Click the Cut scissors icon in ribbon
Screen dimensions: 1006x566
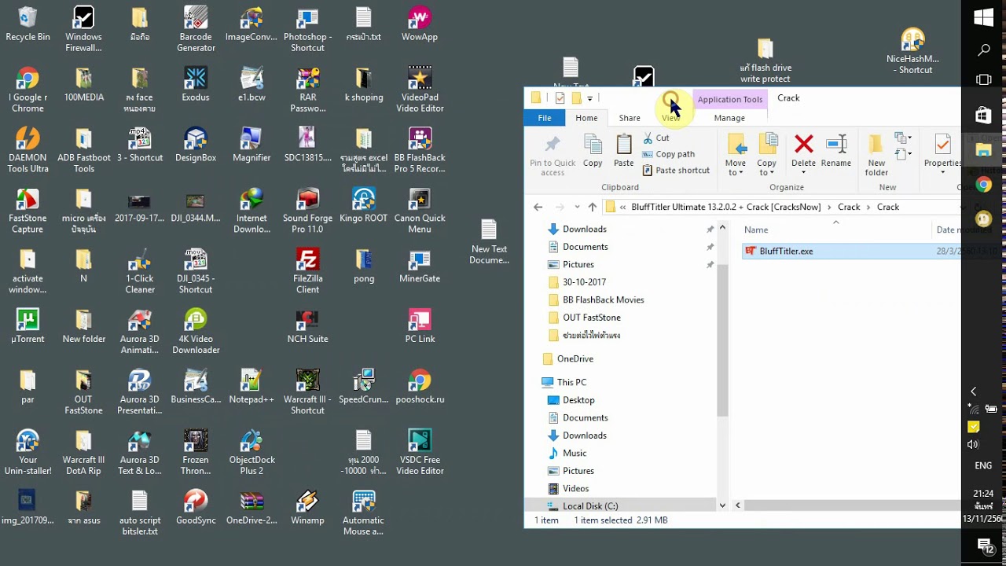point(648,138)
